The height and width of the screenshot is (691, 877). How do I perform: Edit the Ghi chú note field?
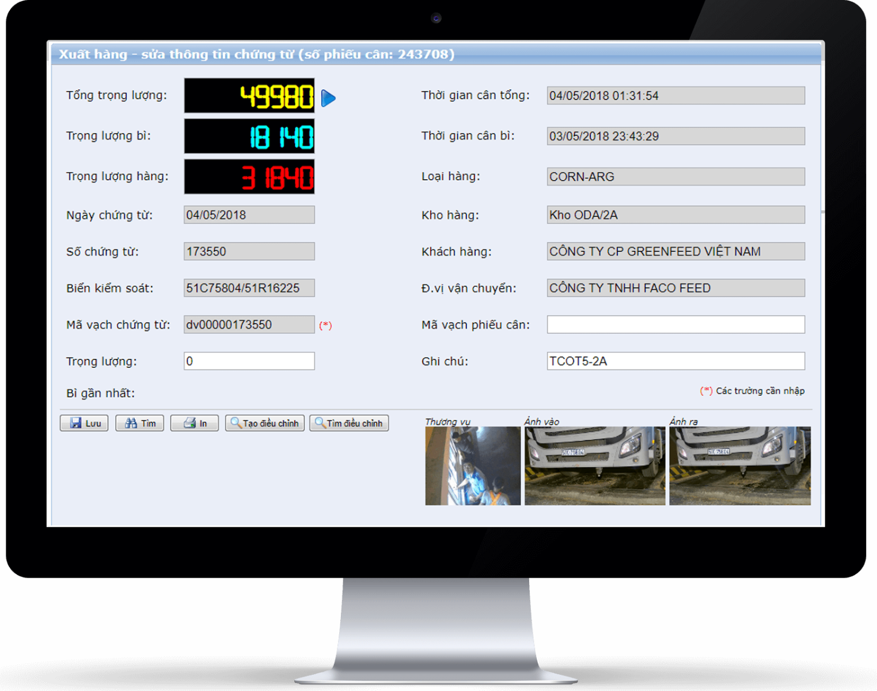675,361
